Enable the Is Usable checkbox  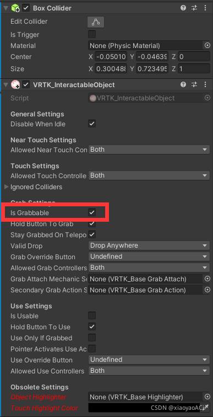pos(92,316)
